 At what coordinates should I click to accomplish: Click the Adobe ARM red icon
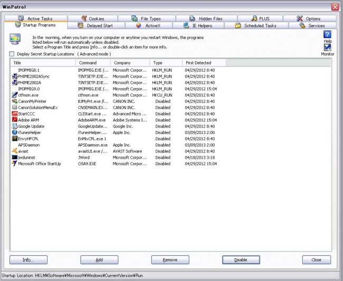(x=14, y=120)
